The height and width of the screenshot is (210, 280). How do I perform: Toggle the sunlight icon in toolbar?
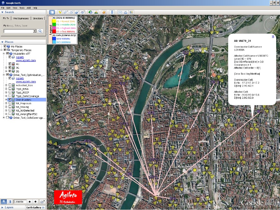pos(96,12)
